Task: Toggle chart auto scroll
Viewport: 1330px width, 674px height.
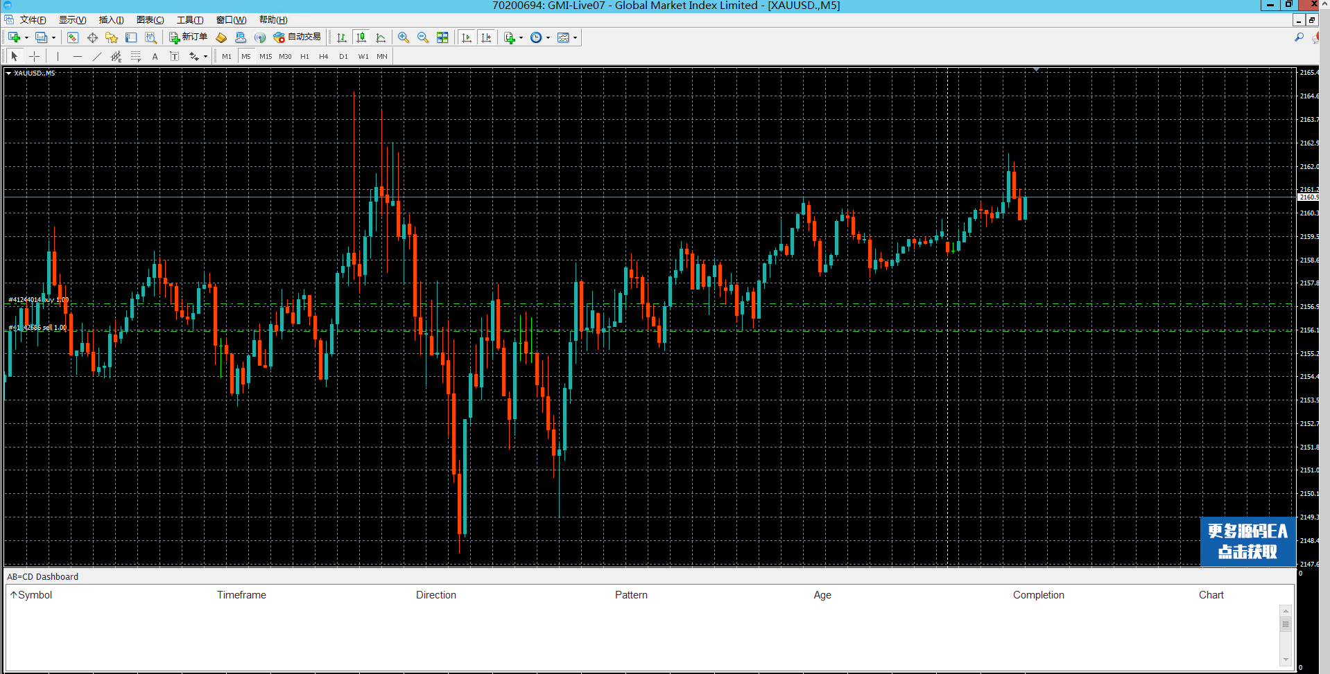Action: click(x=467, y=37)
